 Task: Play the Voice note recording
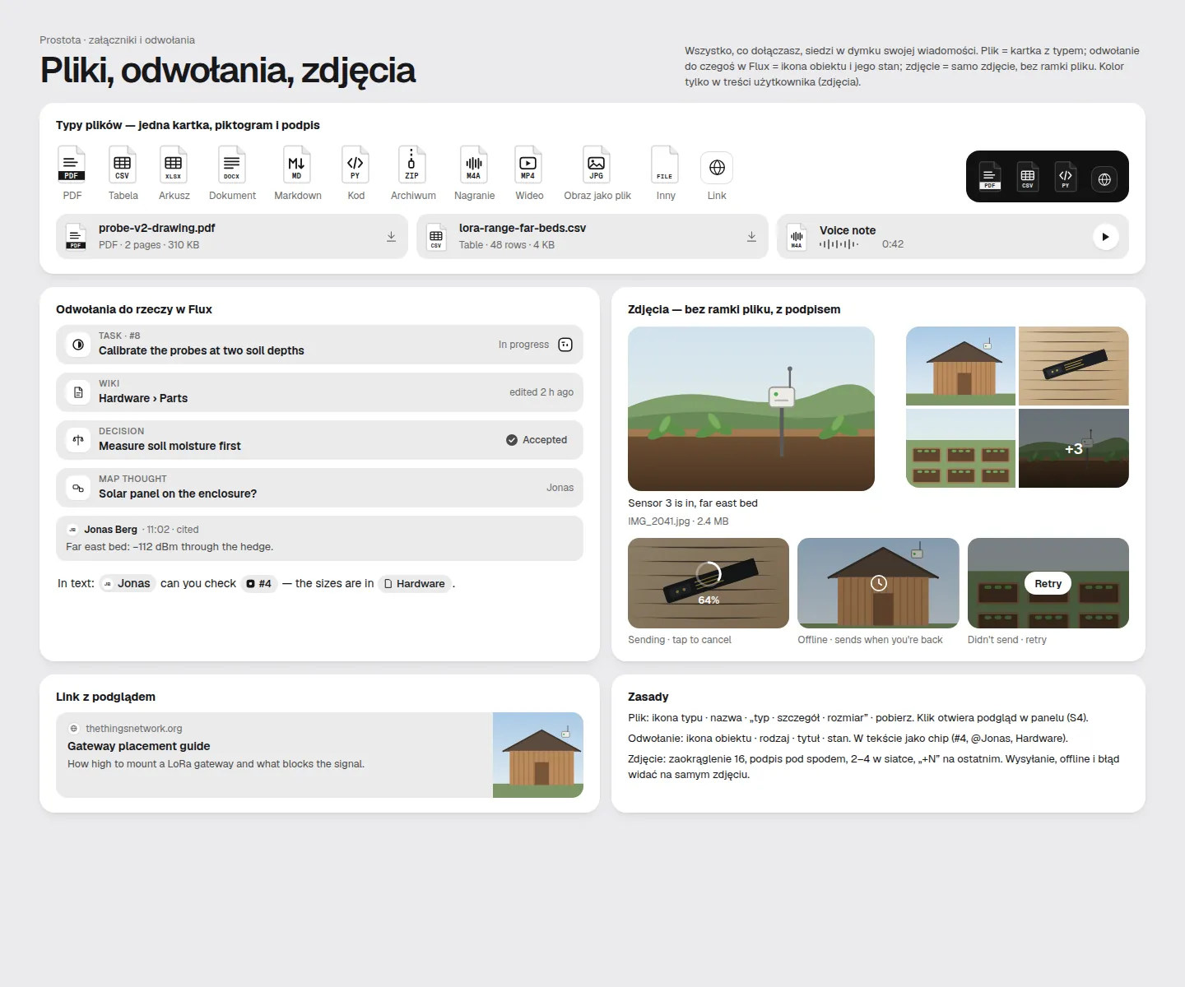point(1105,237)
